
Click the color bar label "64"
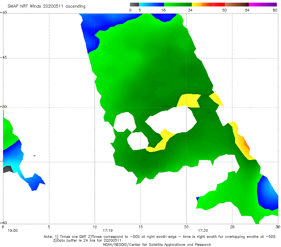[247, 10]
